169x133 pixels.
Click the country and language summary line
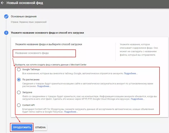(29, 22)
